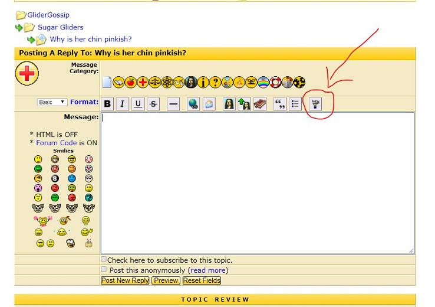Click the Format: label link
Viewport: 435px width, 307px height.
pos(84,102)
